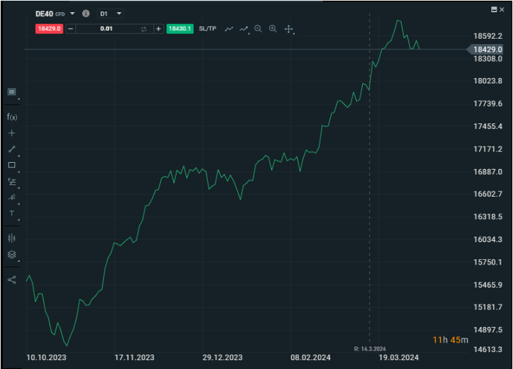Select the crosshair plus tool
This screenshot has height=369, width=513.
pos(12,133)
